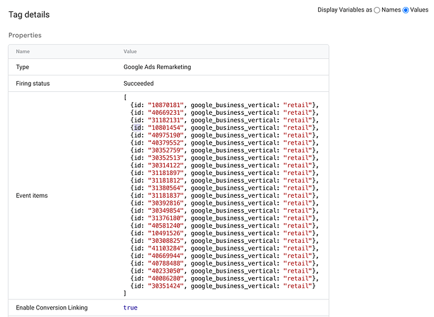Click item id 31376180
Image resolution: width=434 pixels, height=317 pixels.
(x=166, y=218)
